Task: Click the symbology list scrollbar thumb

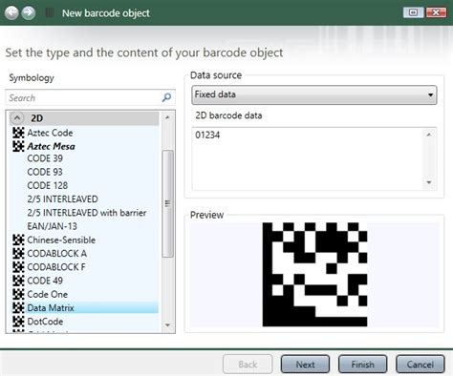Action: tap(168, 203)
